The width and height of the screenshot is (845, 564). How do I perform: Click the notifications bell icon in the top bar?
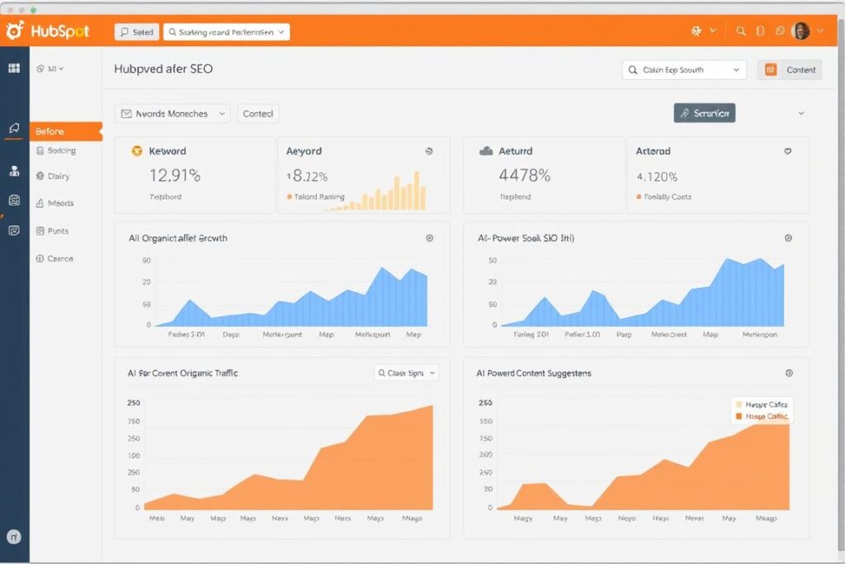click(760, 31)
